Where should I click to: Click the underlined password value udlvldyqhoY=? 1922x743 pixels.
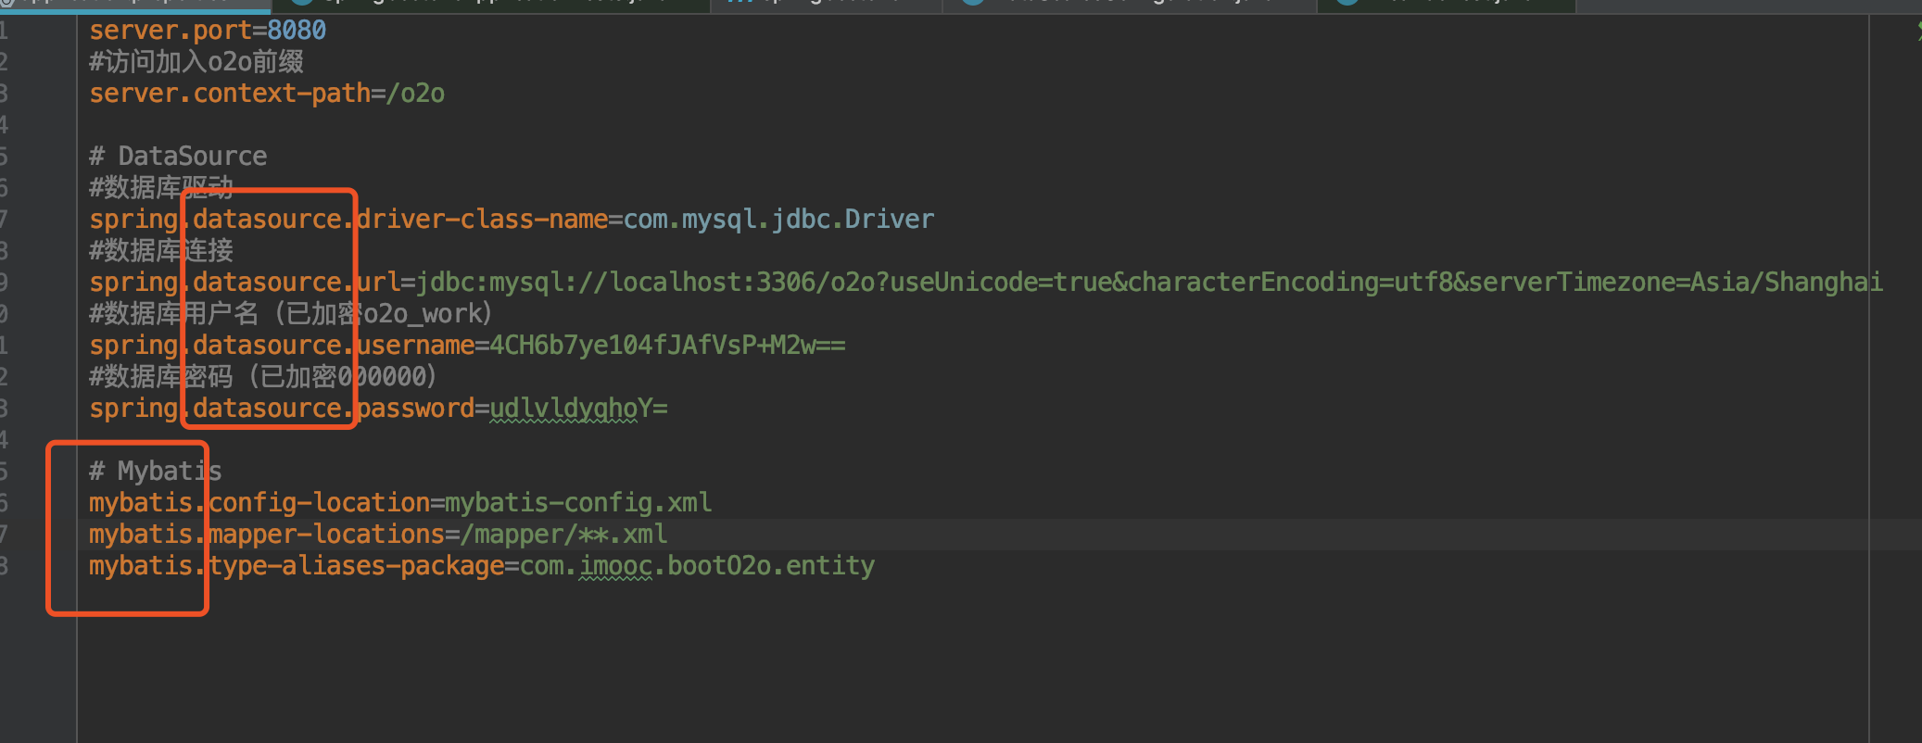click(x=578, y=409)
